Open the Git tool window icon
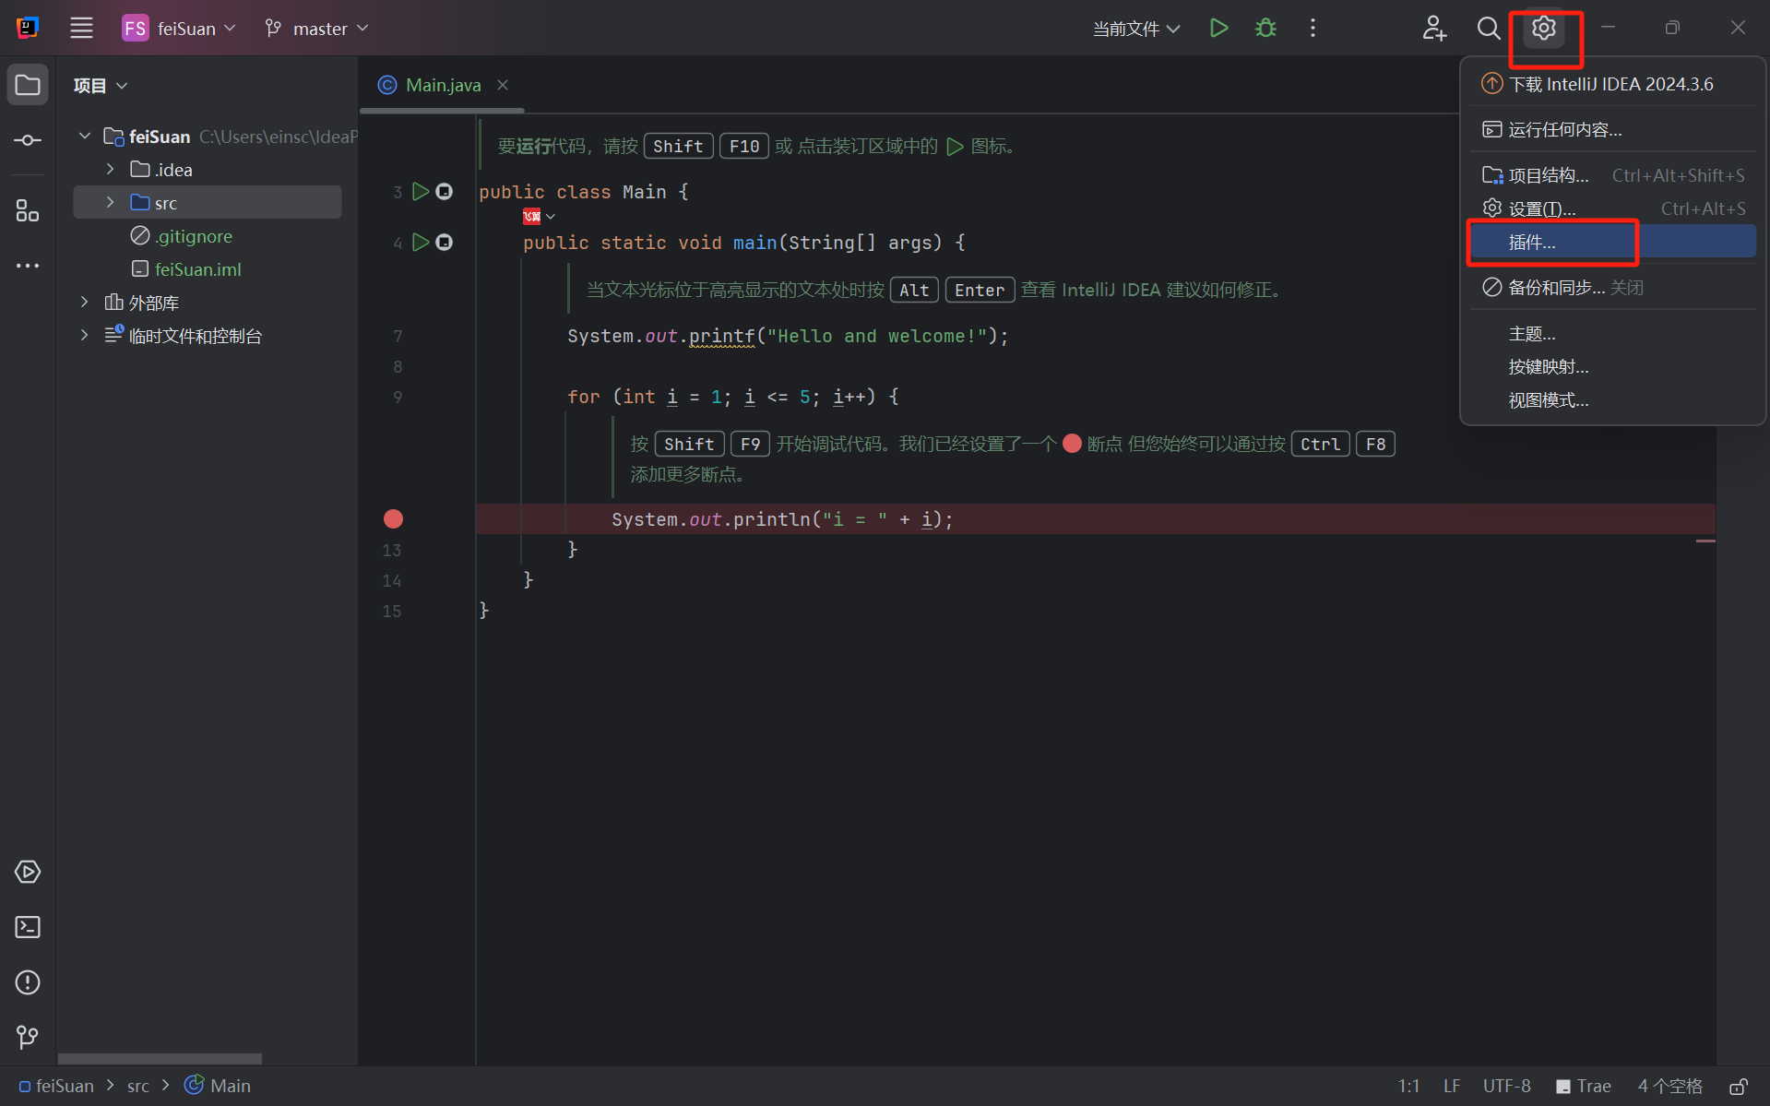This screenshot has height=1106, width=1770. 28,1037
